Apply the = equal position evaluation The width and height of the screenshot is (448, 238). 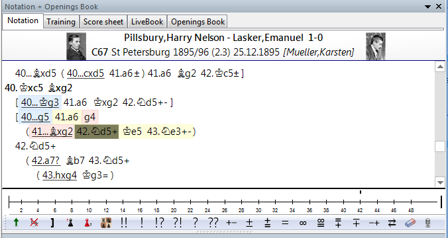click(x=285, y=223)
